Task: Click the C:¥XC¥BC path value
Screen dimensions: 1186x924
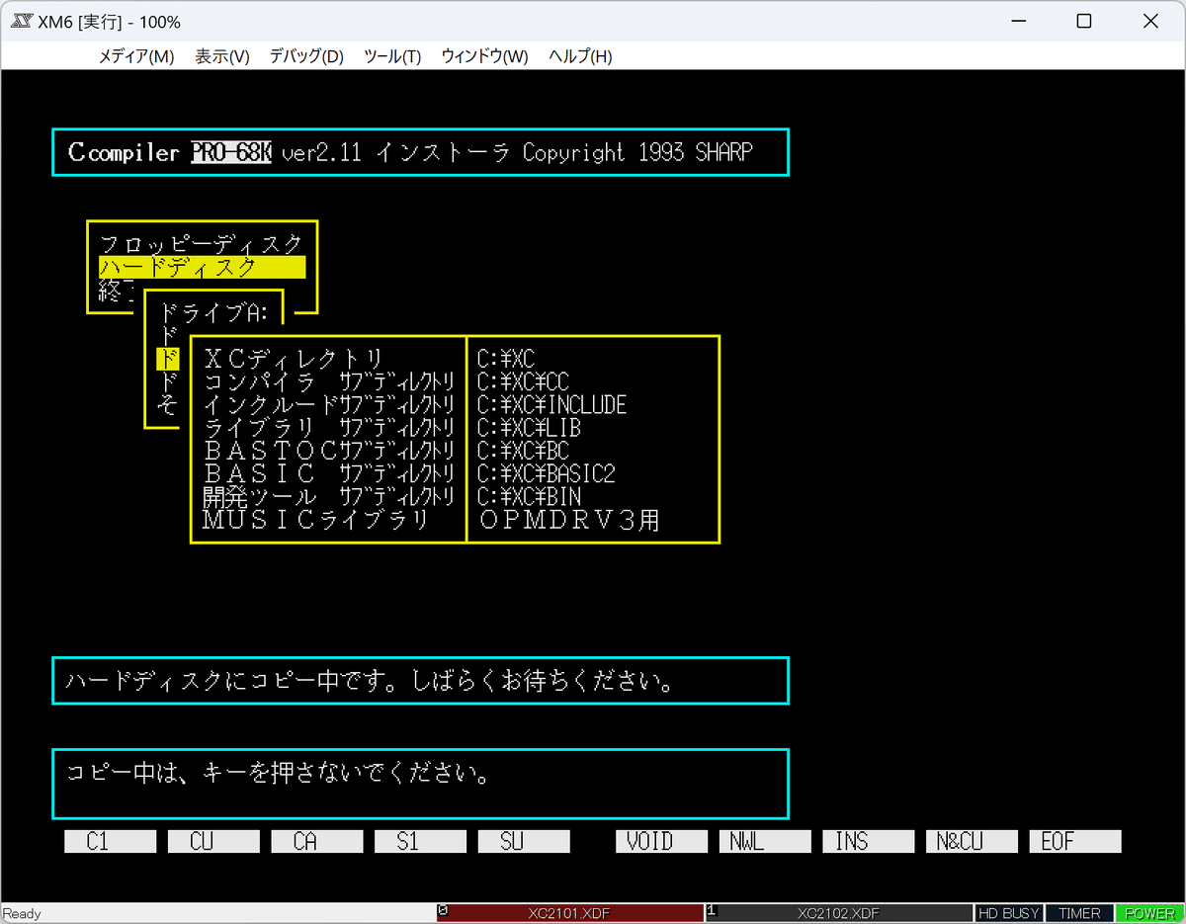Action: point(523,451)
